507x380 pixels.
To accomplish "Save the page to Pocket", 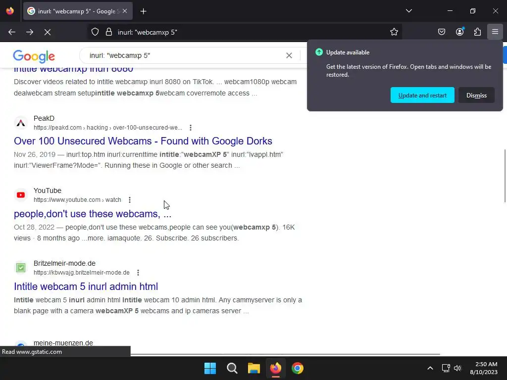I will 442,32.
